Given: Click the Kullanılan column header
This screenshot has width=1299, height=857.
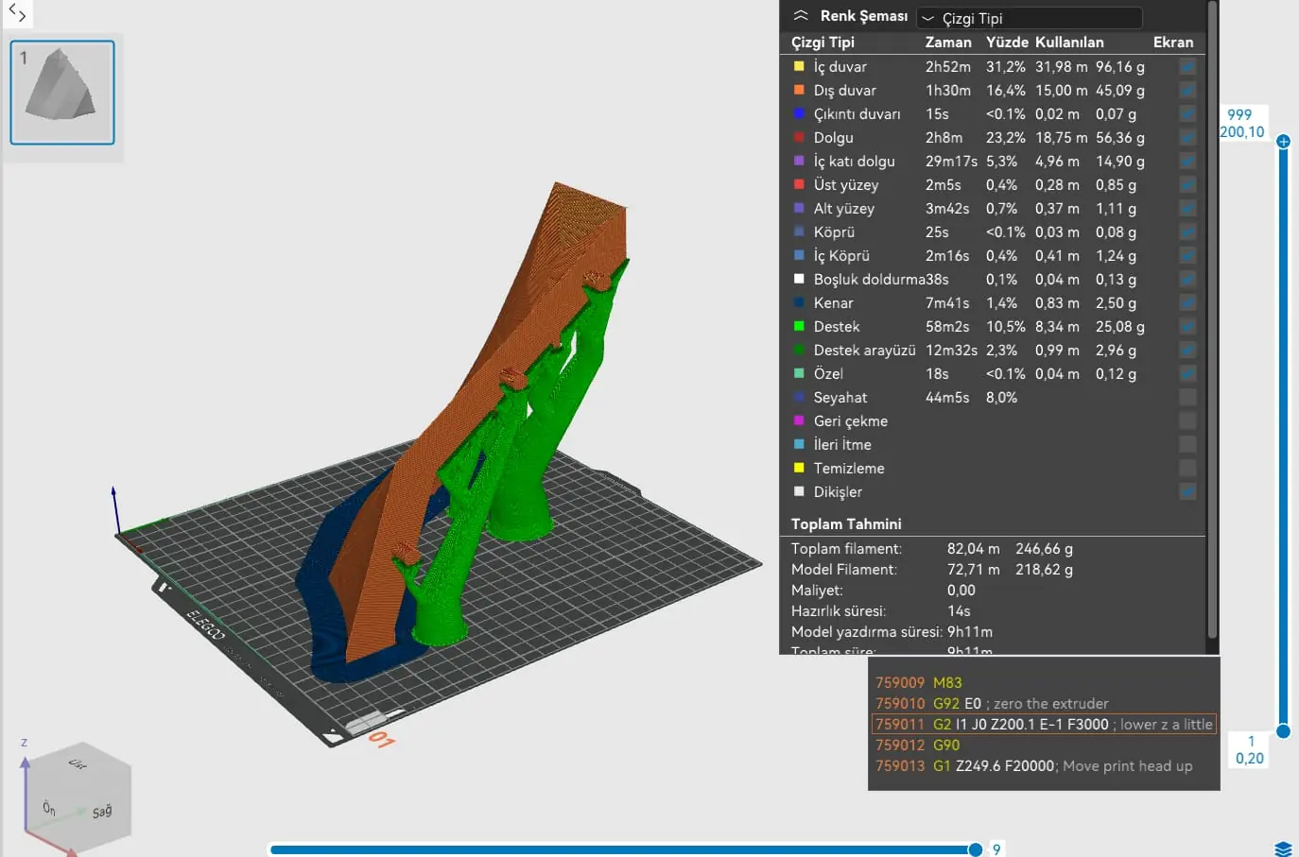Looking at the screenshot, I should (1069, 43).
